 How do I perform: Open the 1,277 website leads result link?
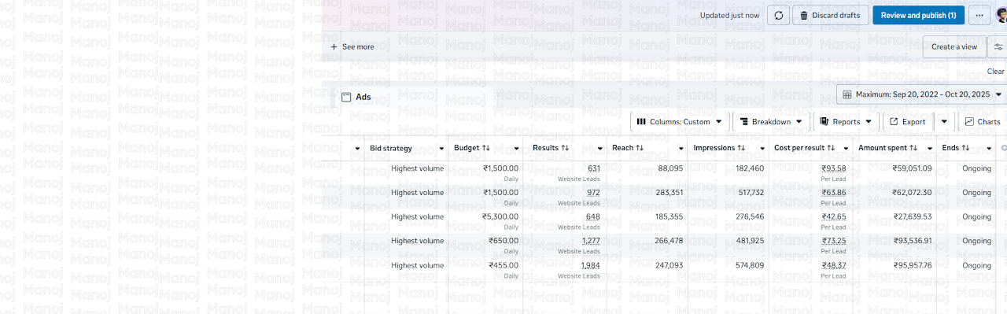591,241
